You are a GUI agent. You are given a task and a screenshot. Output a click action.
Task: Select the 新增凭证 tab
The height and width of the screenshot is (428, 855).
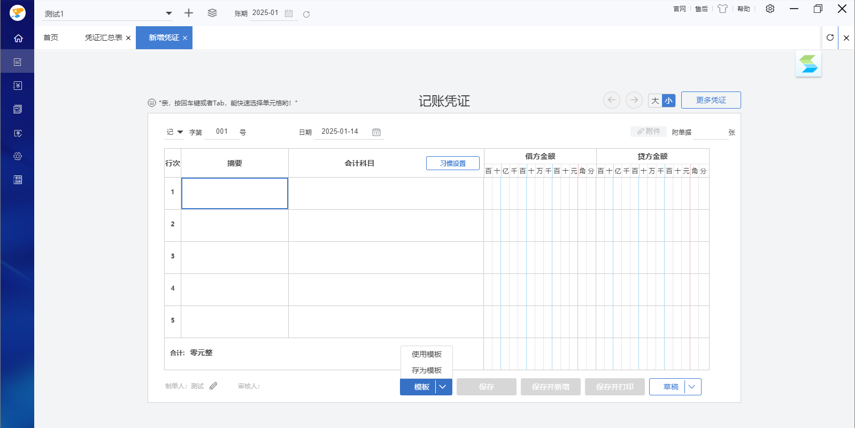pos(164,37)
